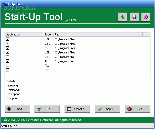Click the Add button with green plus
This screenshot has width=155, height=129.
tap(17, 109)
